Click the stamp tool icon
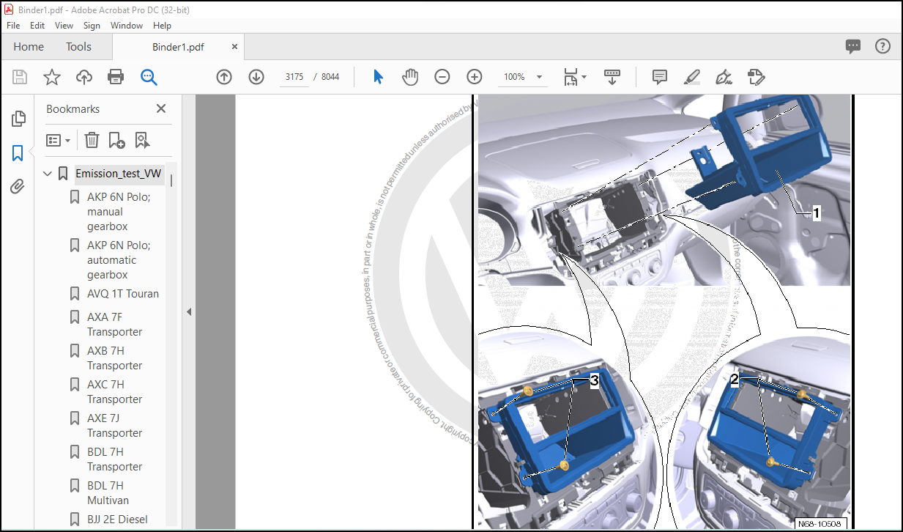Viewport: 903px width, 532px height. pyautogui.click(x=757, y=77)
